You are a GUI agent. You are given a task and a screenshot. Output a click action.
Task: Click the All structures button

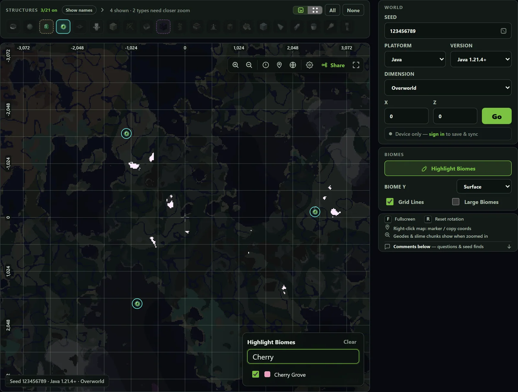[332, 10]
